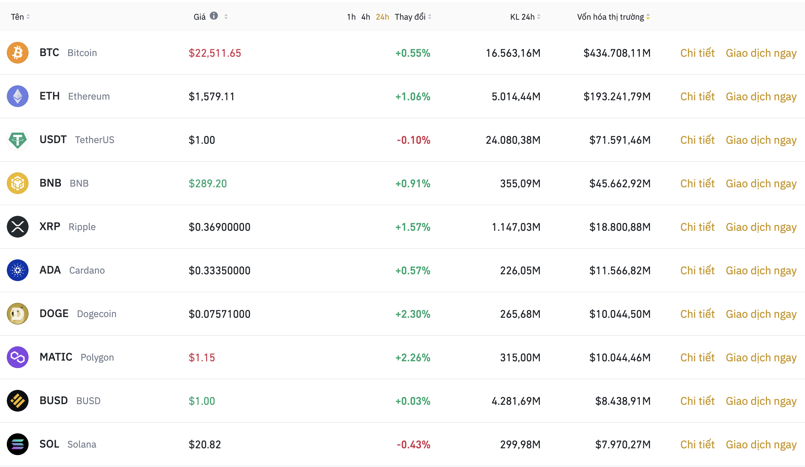Viewport: 805px width, 467px height.
Task: Click Giao dịch ngay for ETH
Action: click(761, 97)
